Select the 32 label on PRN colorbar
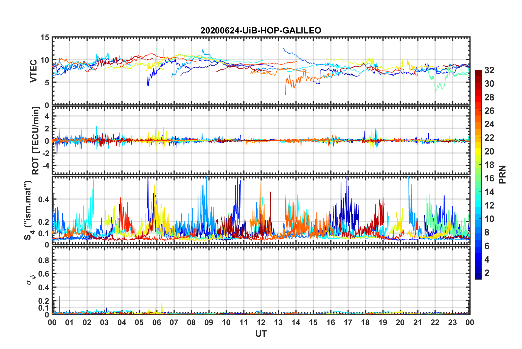 (x=489, y=70)
